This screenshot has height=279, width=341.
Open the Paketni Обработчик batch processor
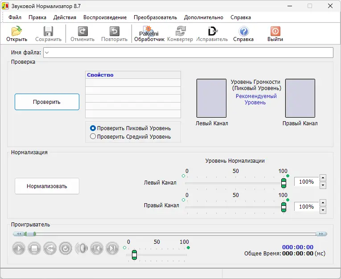149,32
